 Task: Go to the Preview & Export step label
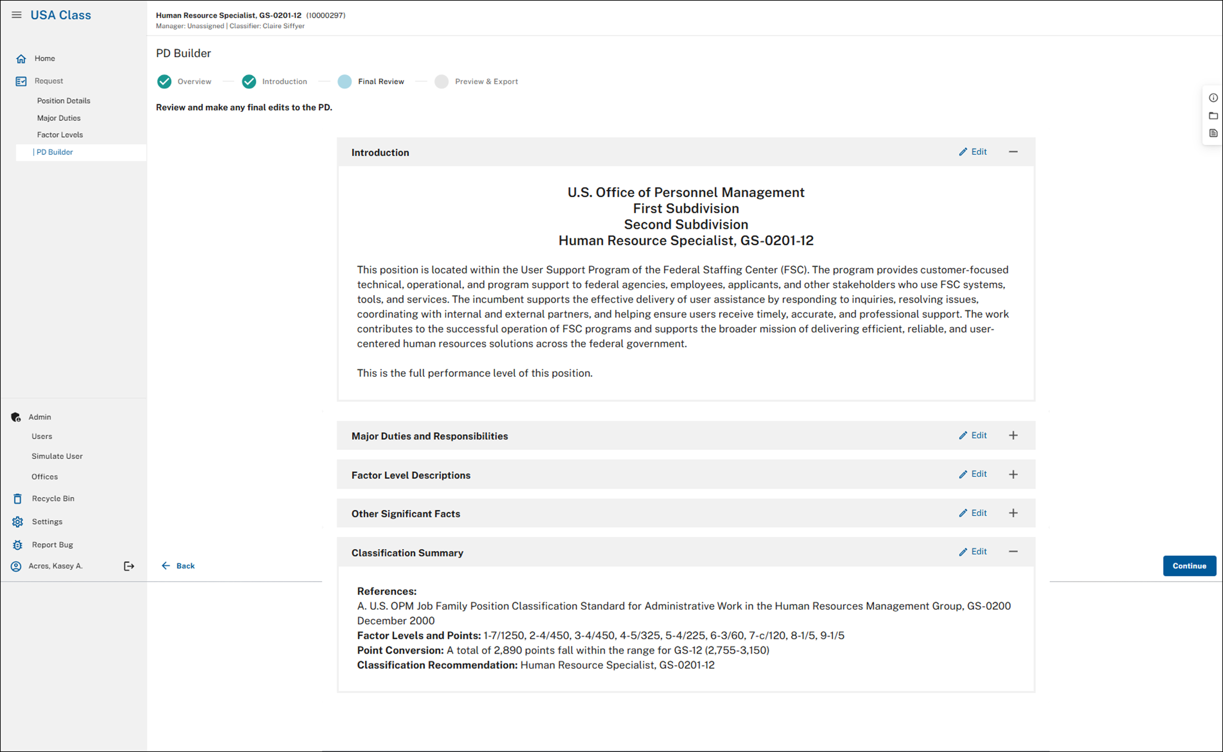(x=487, y=82)
